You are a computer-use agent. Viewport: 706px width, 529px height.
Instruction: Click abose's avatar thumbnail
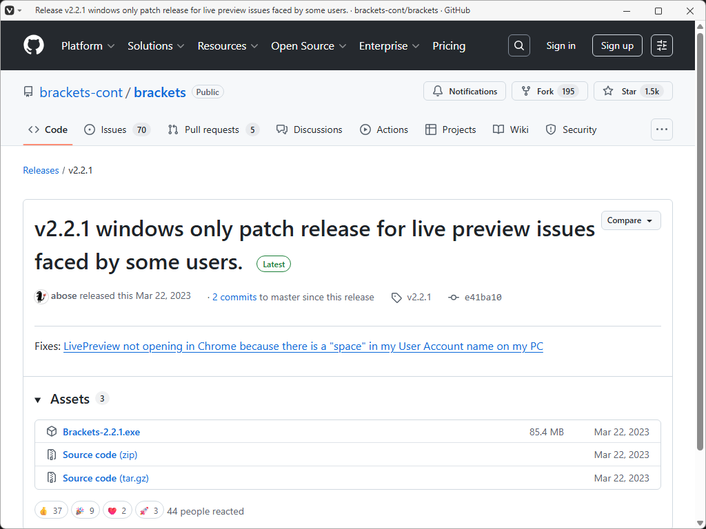point(41,296)
